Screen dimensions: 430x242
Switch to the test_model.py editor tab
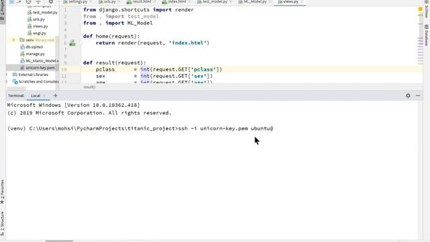[x=214, y=1]
